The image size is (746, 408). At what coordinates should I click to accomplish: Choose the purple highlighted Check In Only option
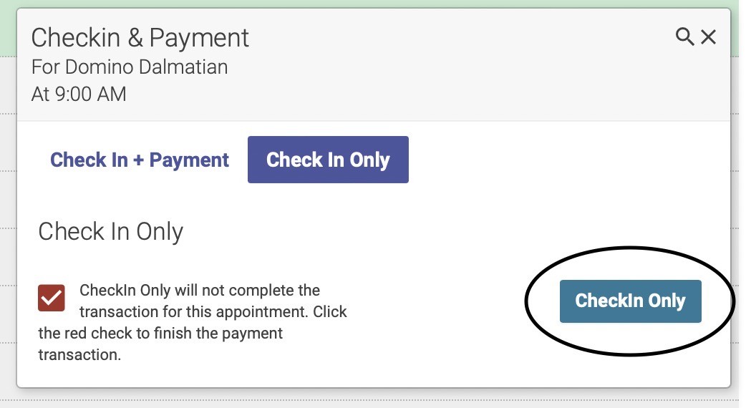328,160
